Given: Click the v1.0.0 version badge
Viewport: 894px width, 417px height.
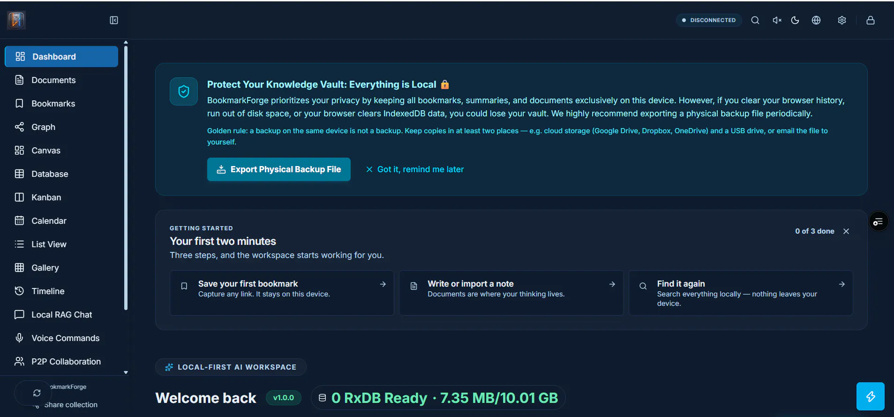Looking at the screenshot, I should tap(284, 398).
